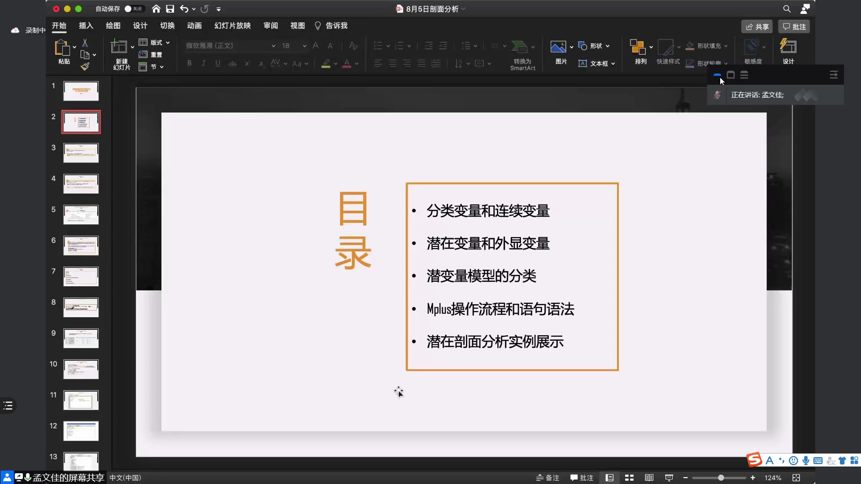This screenshot has width=861, height=484.
Task: Open the quick access toolbar customize arrow
Action: coord(218,9)
